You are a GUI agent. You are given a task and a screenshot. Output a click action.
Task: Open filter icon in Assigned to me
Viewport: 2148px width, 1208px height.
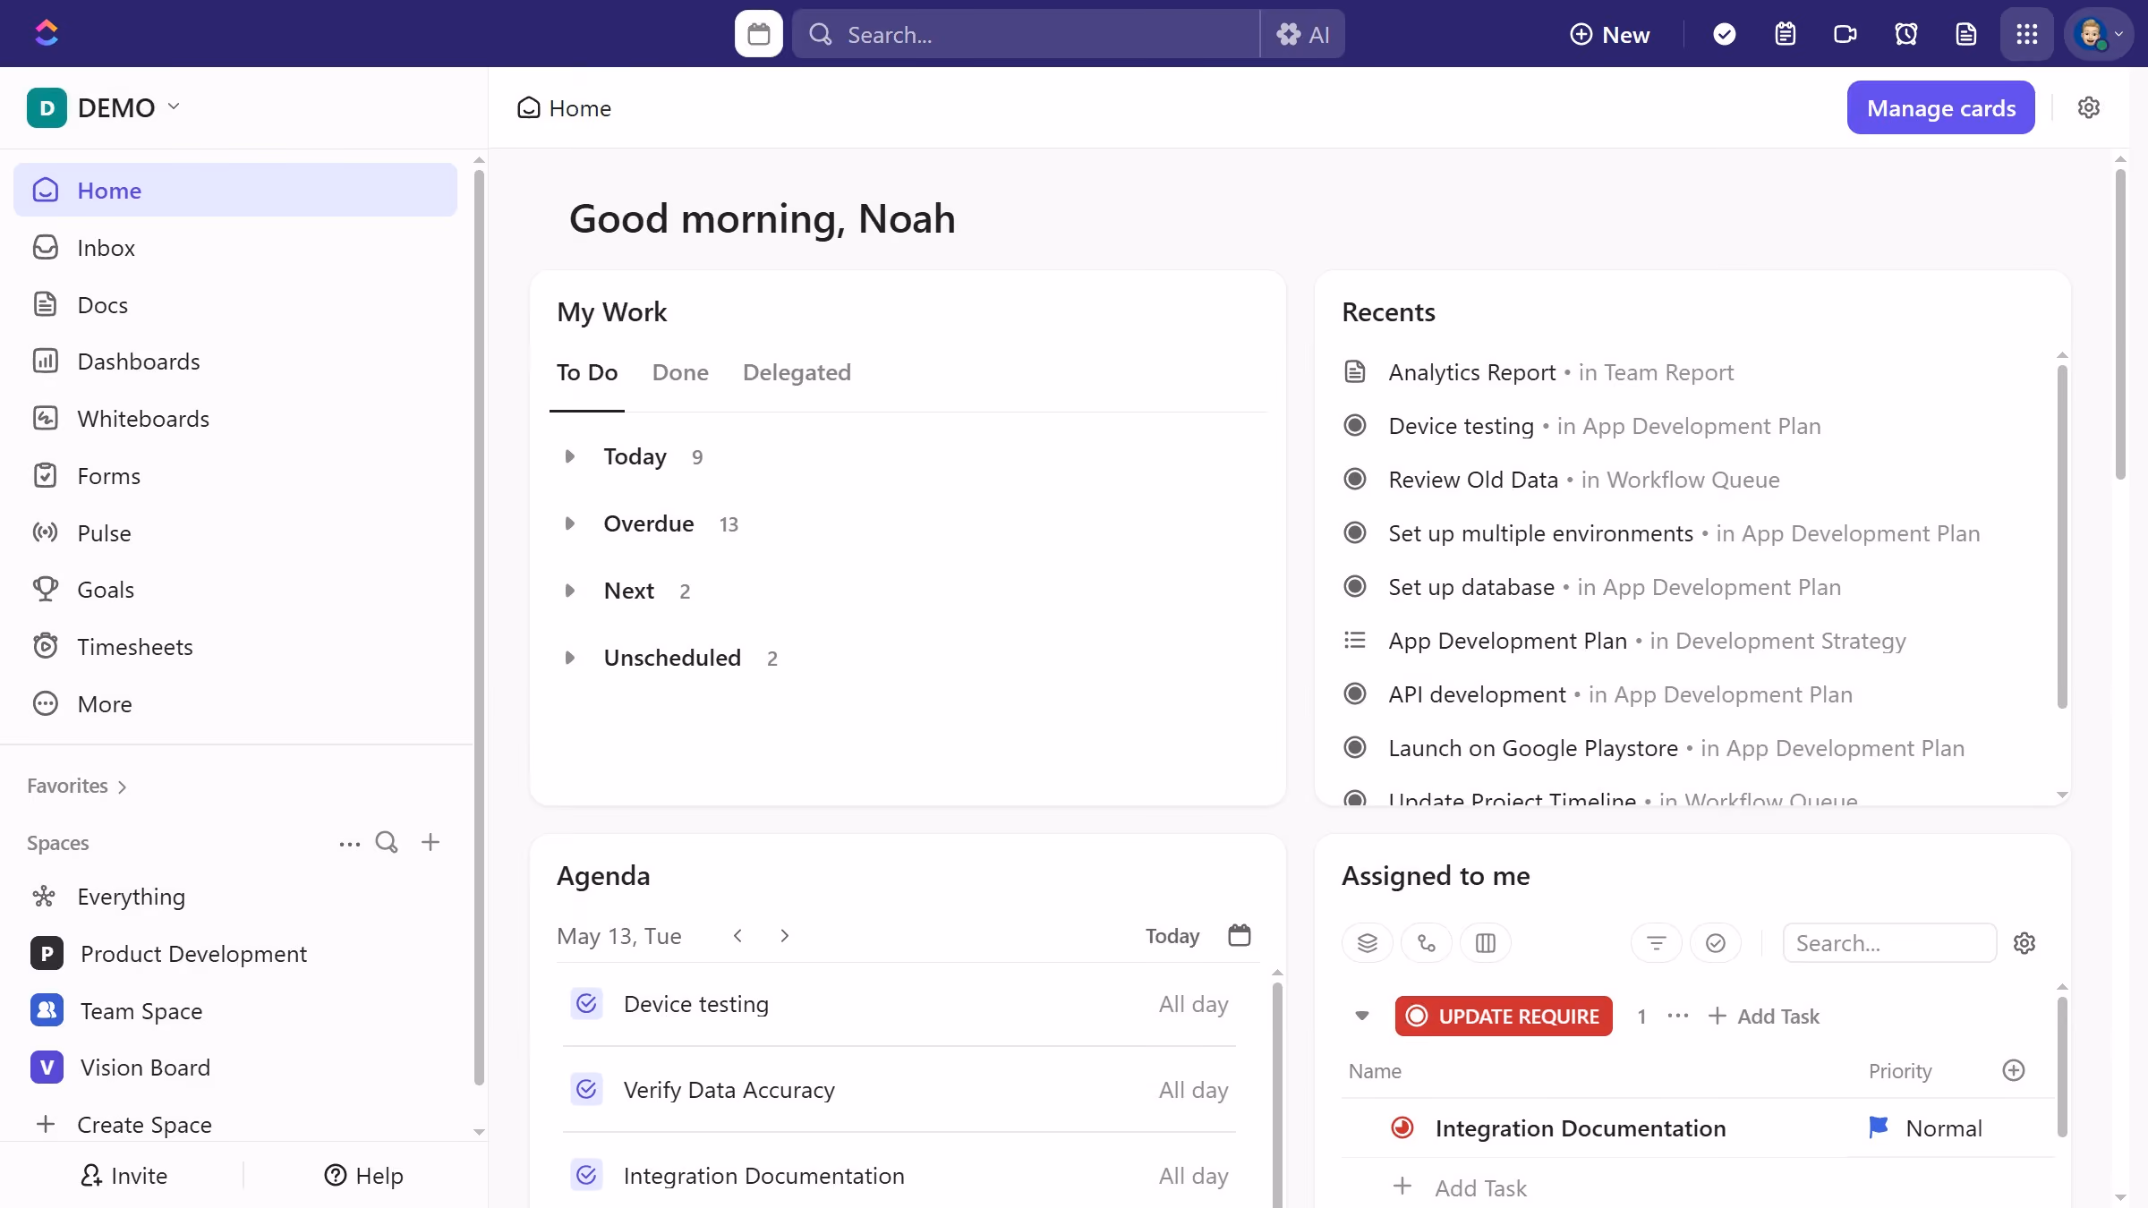tap(1657, 943)
